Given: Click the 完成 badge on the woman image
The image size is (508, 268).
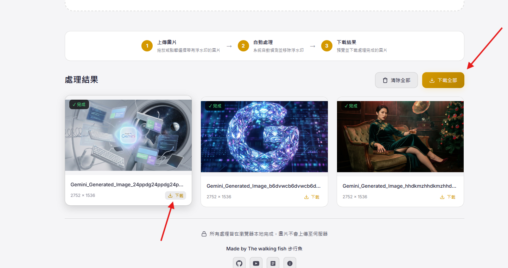Looking at the screenshot, I should click(x=351, y=106).
